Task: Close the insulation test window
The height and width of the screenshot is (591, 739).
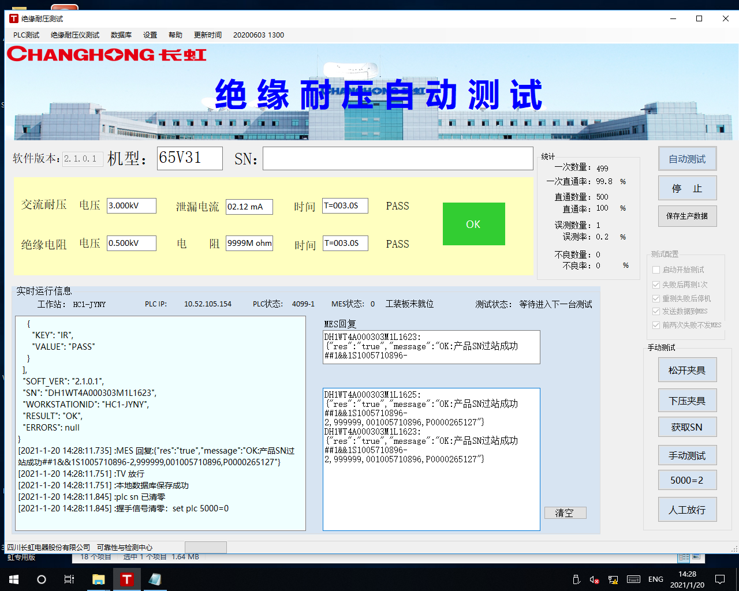Action: [726, 18]
